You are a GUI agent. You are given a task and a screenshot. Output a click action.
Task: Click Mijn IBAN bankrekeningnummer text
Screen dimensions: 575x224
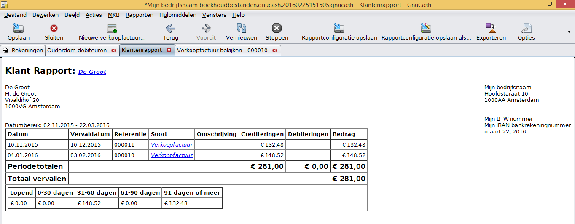tap(527, 125)
